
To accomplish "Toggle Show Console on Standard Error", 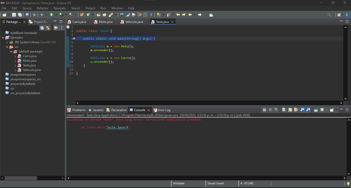I will pos(308,110).
